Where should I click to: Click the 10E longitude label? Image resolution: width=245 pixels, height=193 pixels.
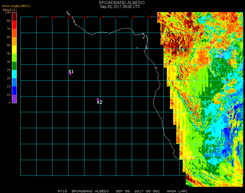[x=149, y=17]
